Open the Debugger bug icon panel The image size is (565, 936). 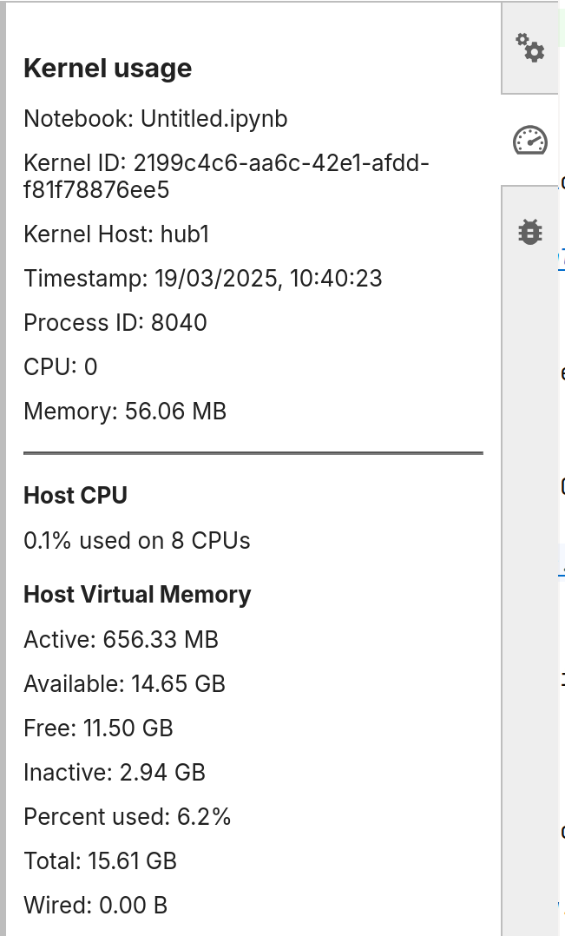click(x=529, y=232)
